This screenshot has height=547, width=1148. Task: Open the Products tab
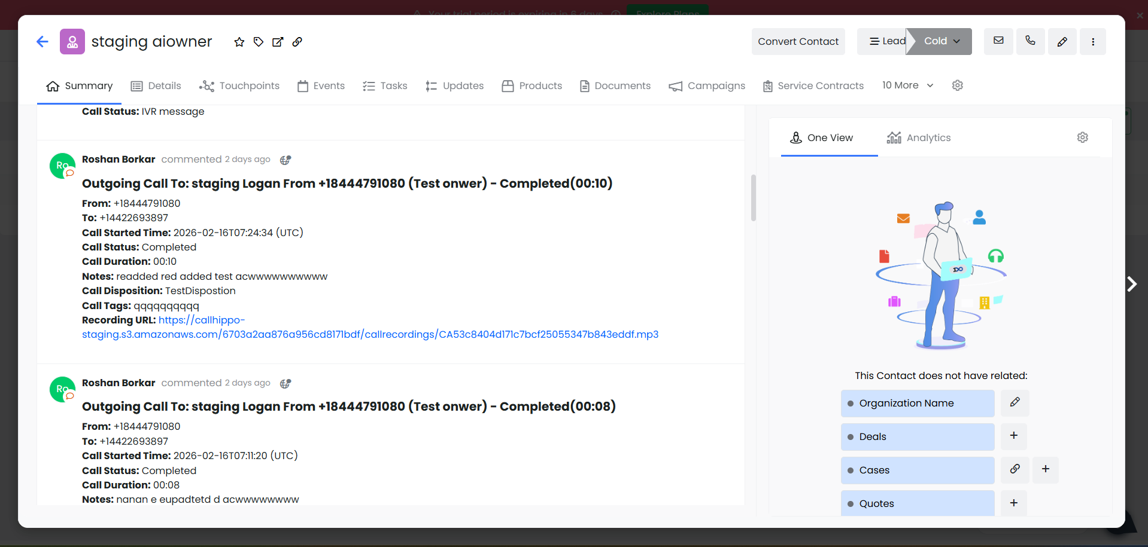(532, 86)
